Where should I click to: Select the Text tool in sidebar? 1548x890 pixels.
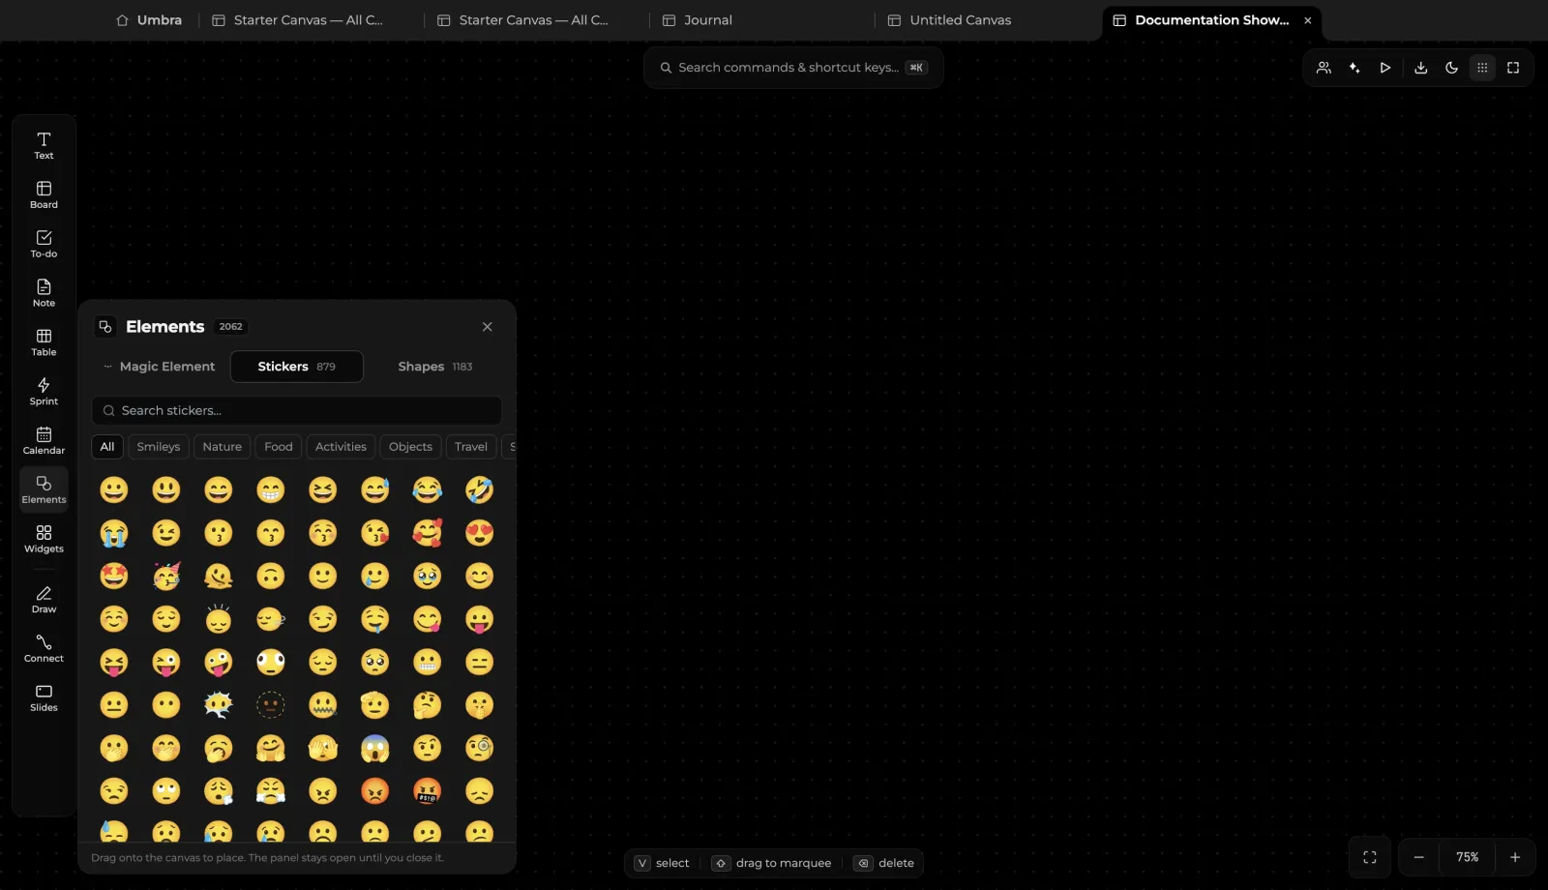tap(44, 145)
